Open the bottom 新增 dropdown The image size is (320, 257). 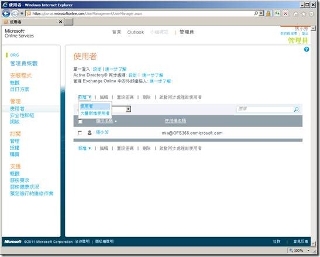tap(84, 148)
